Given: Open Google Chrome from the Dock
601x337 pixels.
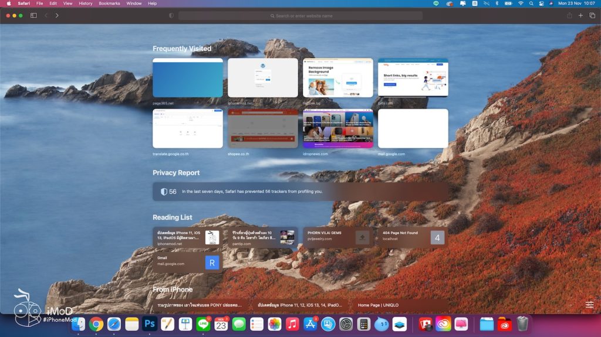Looking at the screenshot, I should tap(96, 324).
